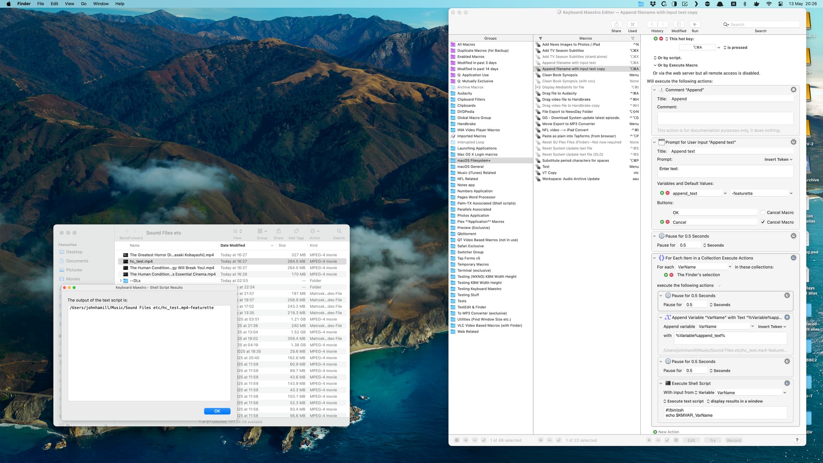Viewport: 823px width, 463px height.
Task: Open the Go menu
Action: click(84, 4)
